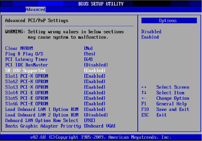202x141 pixels.
Task: Select the Slot4 PCI-E OPROM entry
Action: [27, 93]
